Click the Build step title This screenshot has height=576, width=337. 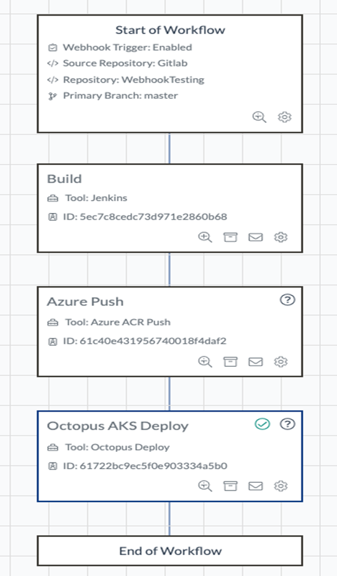[65, 179]
